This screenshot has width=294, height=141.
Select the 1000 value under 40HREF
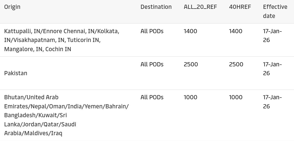(235, 97)
